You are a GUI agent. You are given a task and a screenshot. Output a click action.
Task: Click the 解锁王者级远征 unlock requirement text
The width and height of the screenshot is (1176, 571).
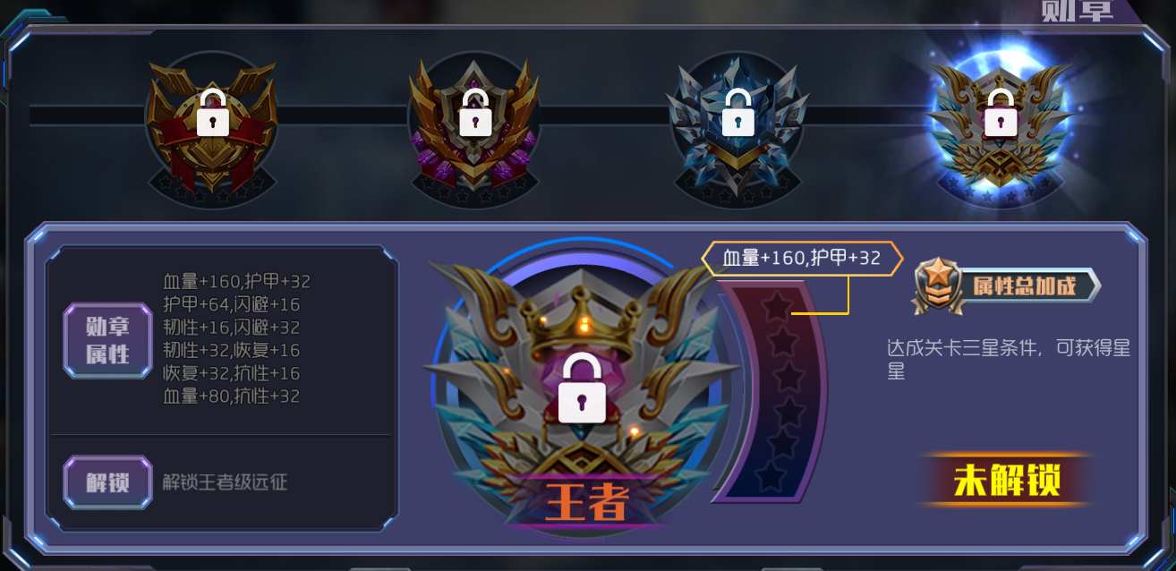[225, 482]
